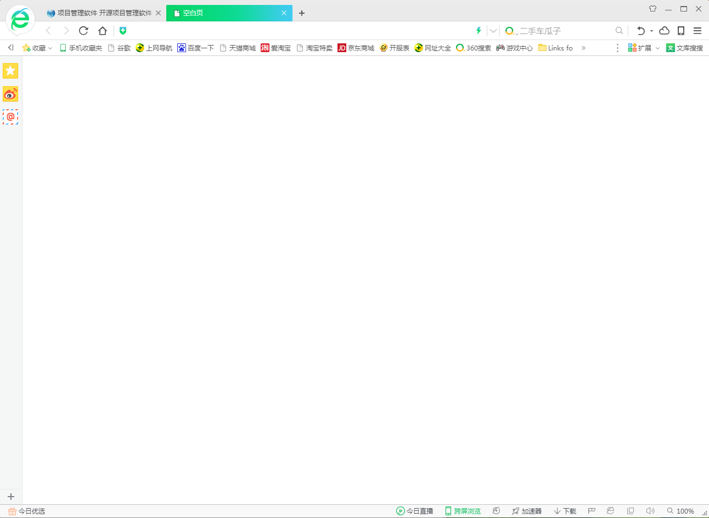
Task: Open 淘宝特卖 bookmark
Action: click(314, 48)
